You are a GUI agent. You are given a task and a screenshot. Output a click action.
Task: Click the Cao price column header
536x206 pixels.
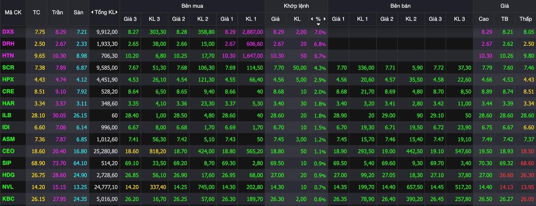(484, 19)
